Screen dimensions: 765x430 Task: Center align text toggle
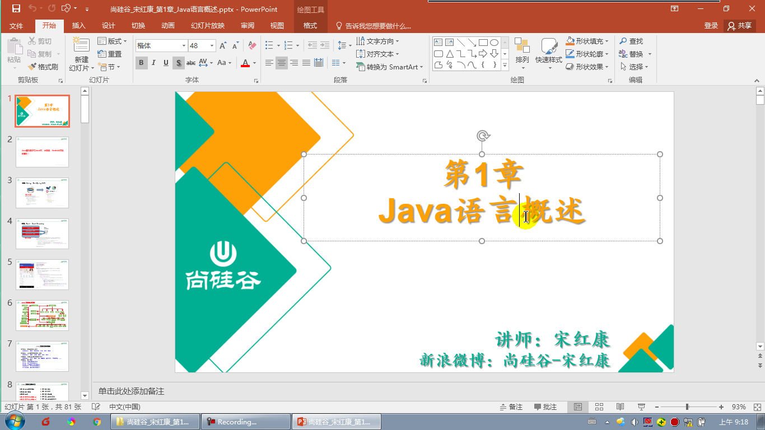pos(282,63)
